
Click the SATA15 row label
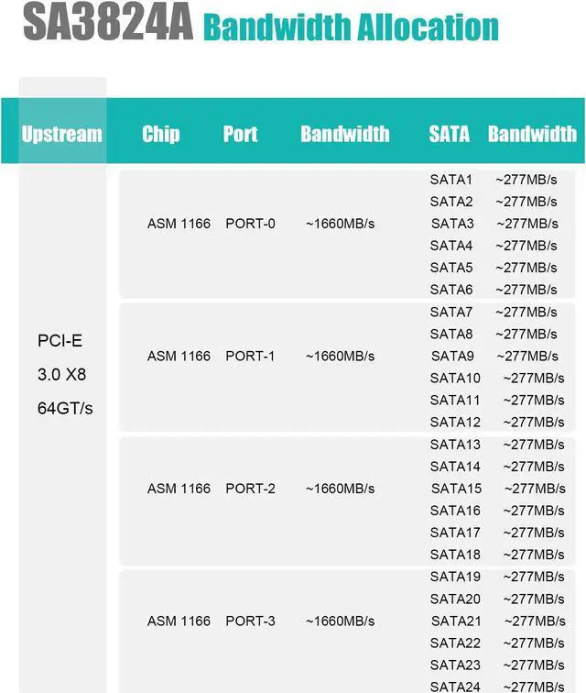coord(456,489)
